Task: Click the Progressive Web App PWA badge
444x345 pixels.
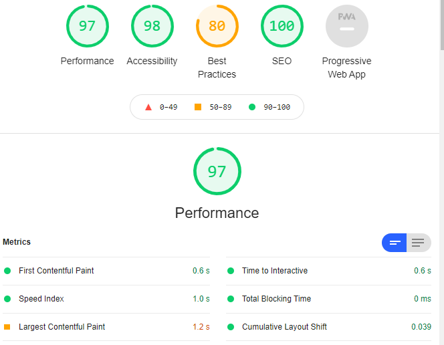Action: [x=347, y=26]
